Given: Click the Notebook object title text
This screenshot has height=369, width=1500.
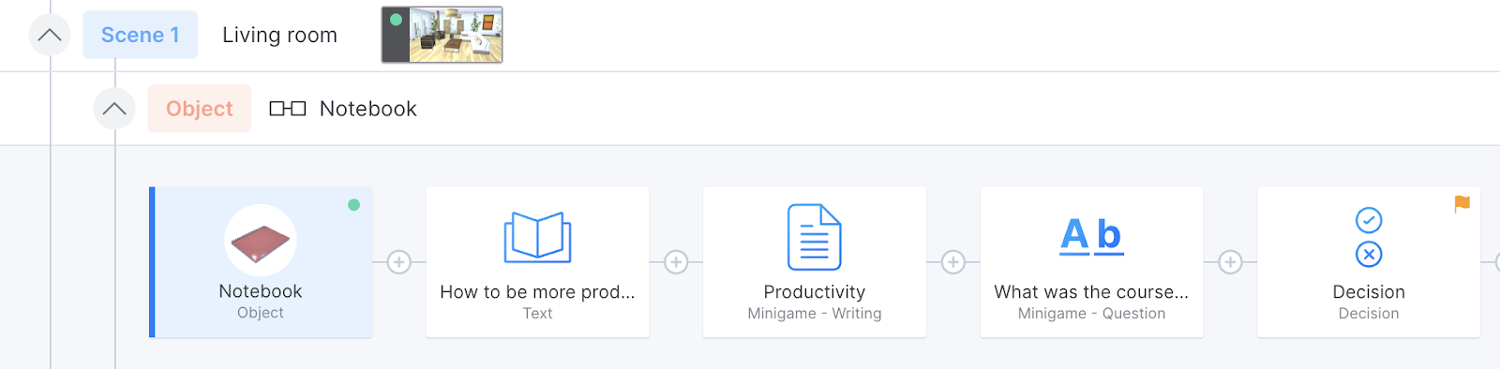Looking at the screenshot, I should pos(368,109).
